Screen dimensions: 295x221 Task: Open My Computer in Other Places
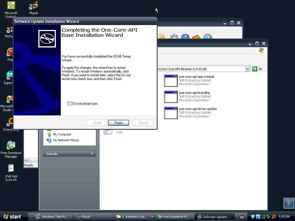(x=62, y=134)
